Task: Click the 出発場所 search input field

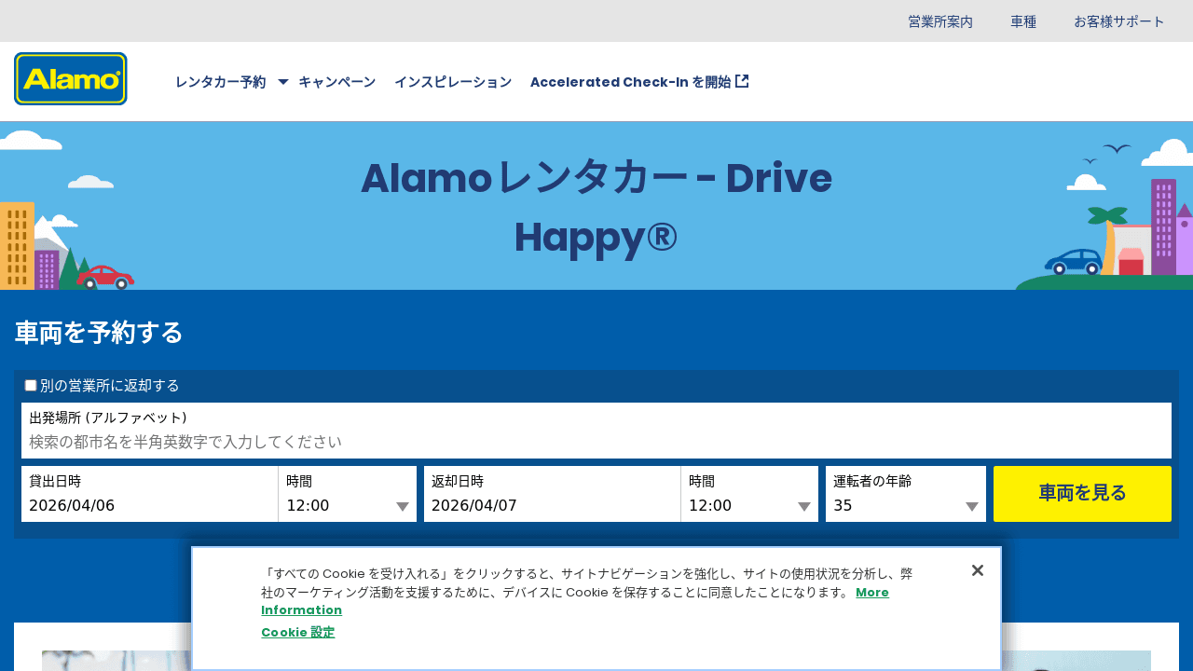Action: point(596,442)
